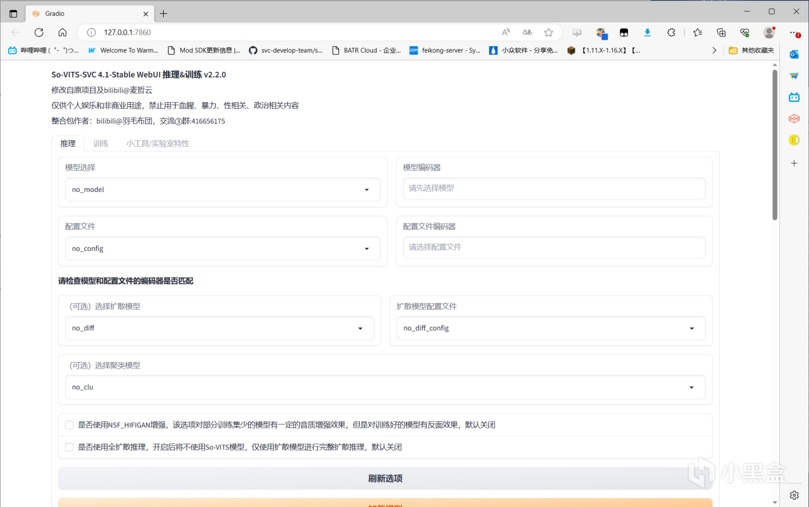Open the tab actions menu icon
Screen dimensions: 809x507
pyautogui.click(x=13, y=14)
